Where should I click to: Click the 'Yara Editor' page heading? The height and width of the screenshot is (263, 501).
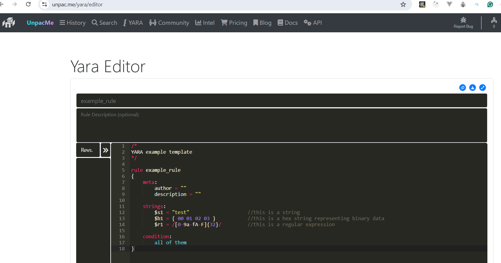pos(108,66)
